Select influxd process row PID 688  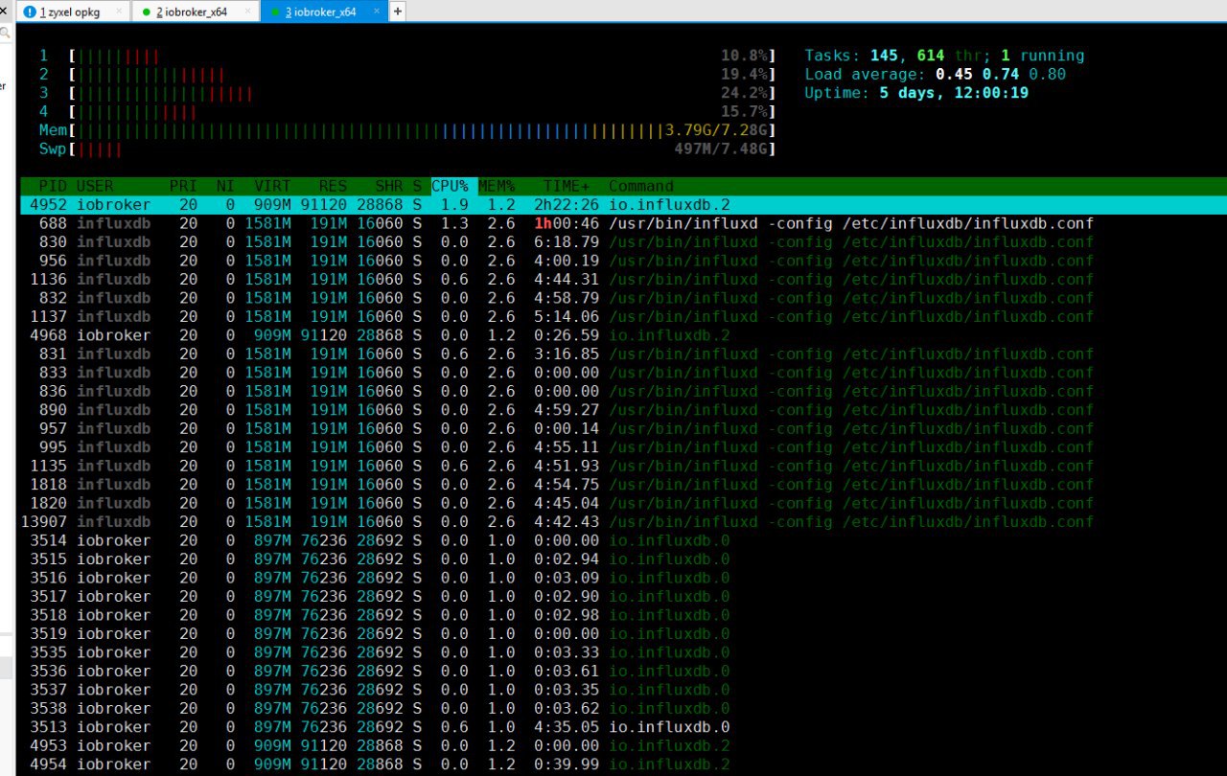coord(623,223)
